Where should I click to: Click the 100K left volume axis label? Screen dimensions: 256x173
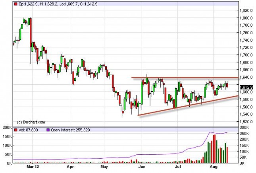8,145
